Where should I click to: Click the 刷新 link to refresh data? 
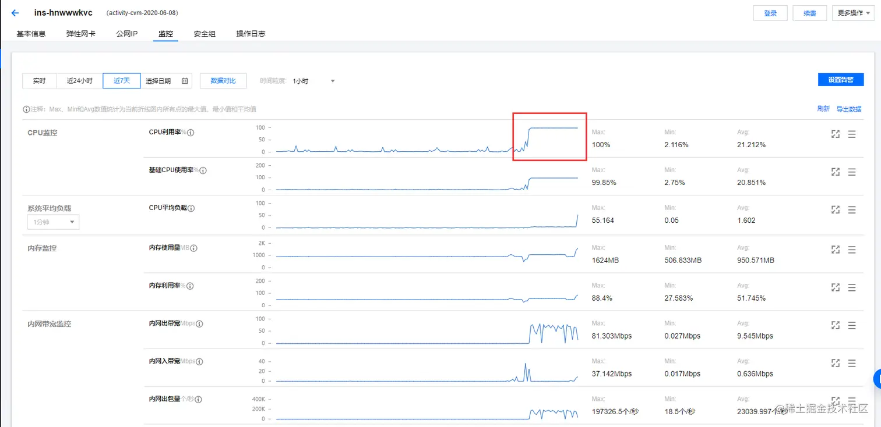pos(823,108)
